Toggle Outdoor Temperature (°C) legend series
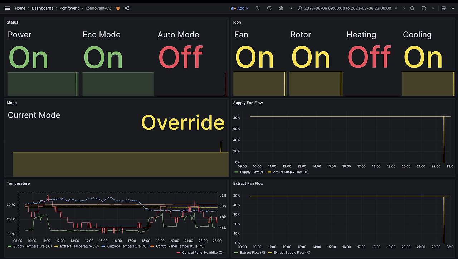 [127, 246]
